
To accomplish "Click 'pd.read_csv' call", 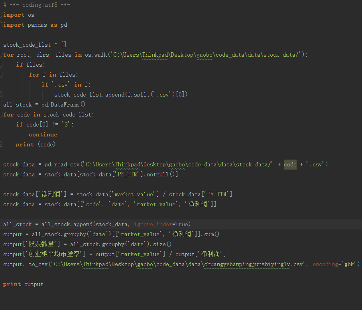I will [62, 164].
